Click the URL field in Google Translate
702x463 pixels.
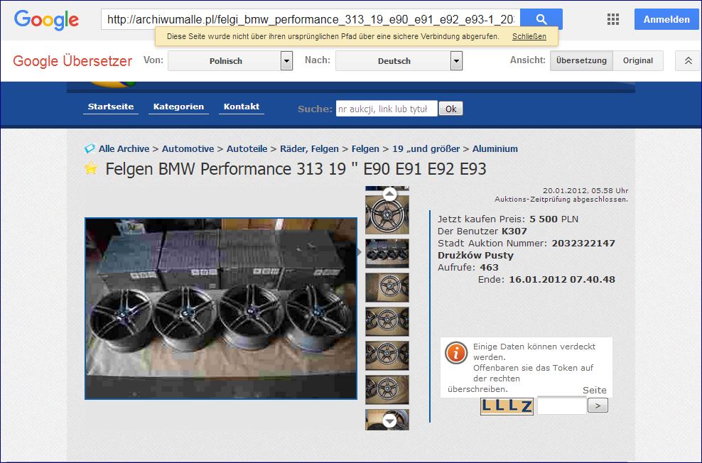click(x=310, y=19)
